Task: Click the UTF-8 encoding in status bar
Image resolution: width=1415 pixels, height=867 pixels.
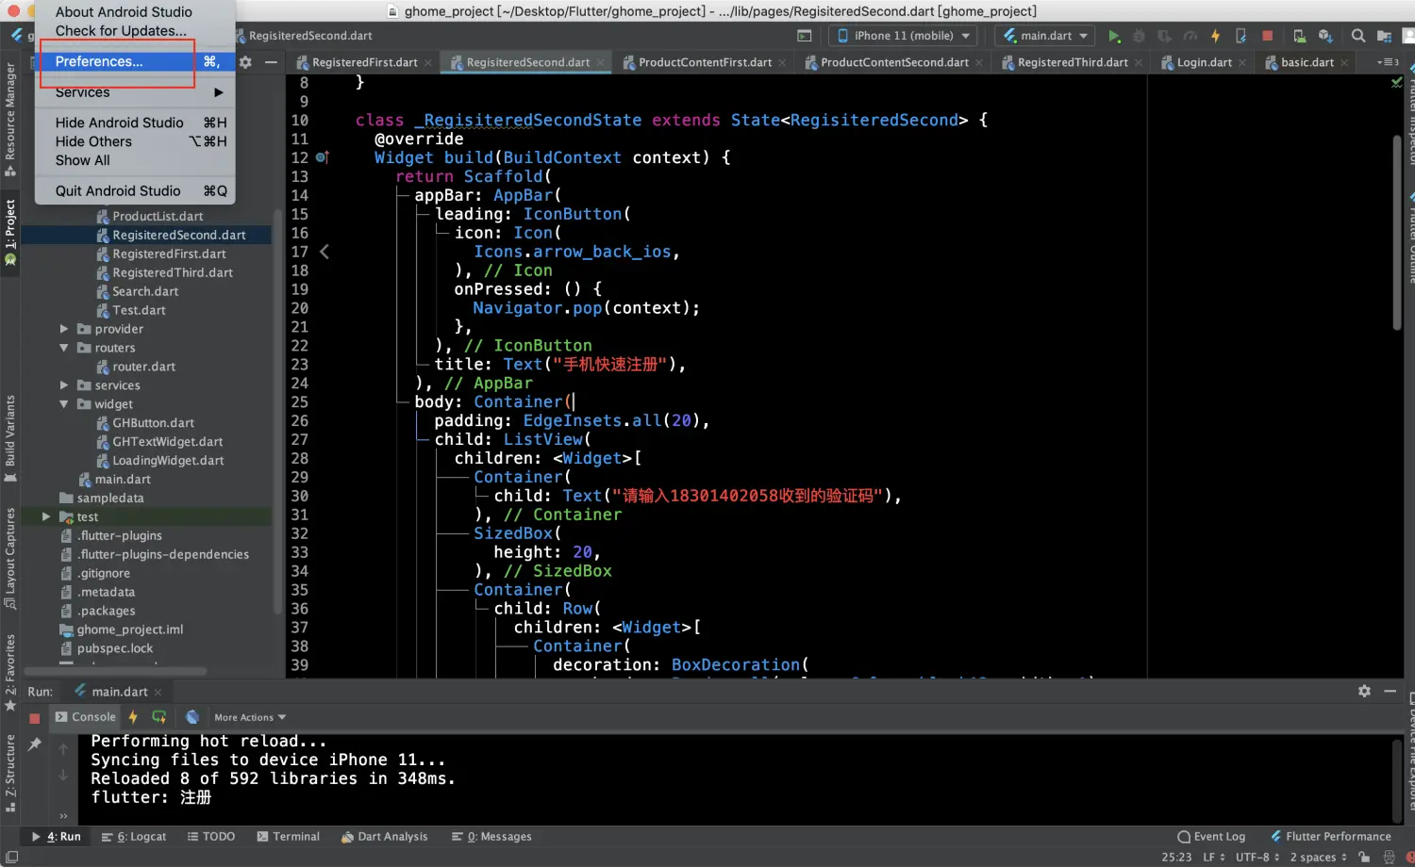Action: click(x=1257, y=858)
